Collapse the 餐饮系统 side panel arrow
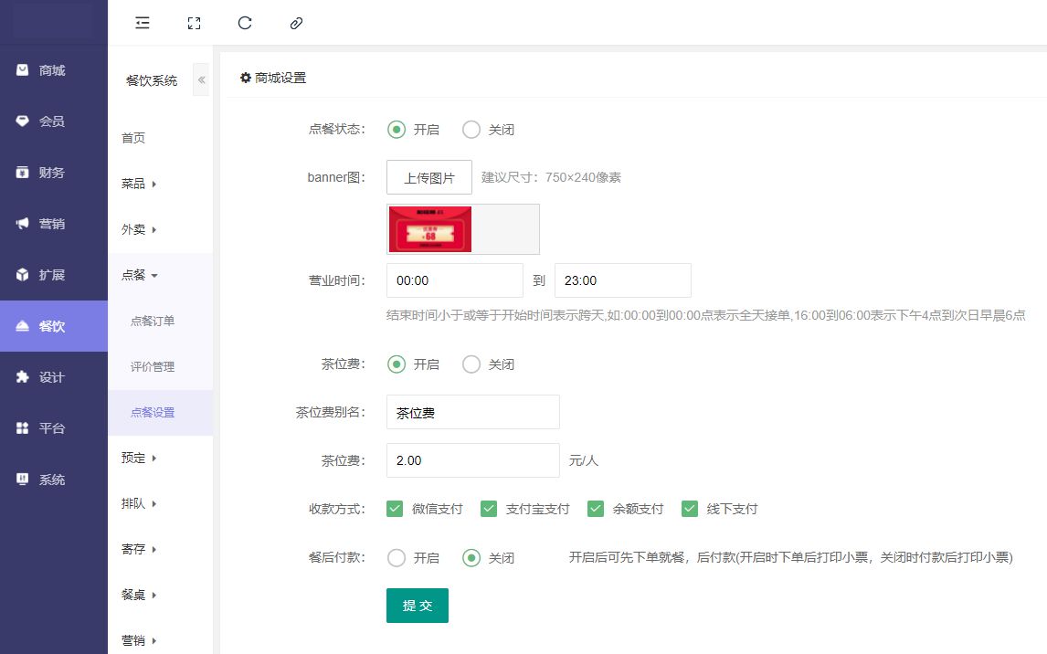1047x654 pixels. click(202, 80)
